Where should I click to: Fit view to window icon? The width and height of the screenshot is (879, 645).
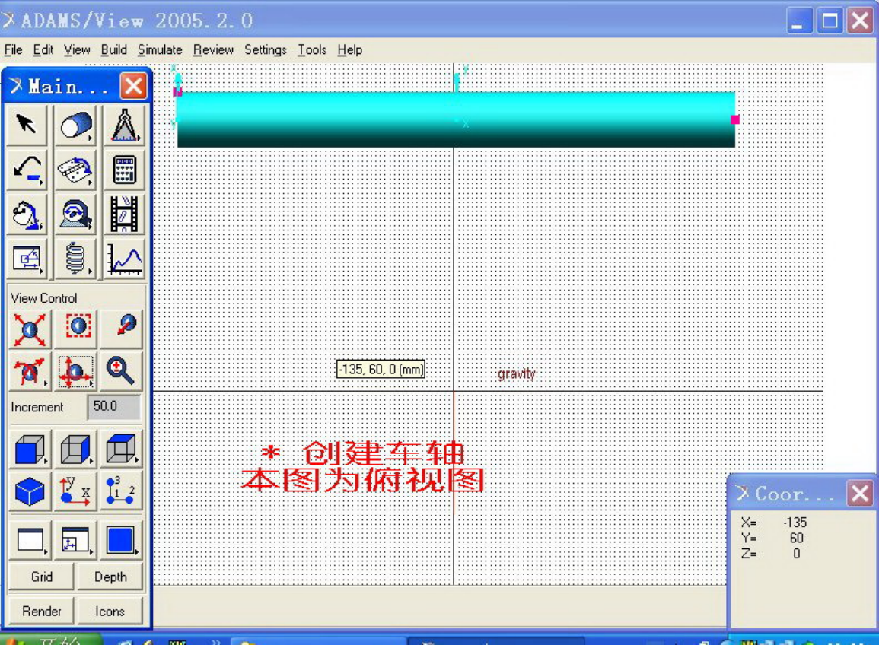tap(29, 329)
